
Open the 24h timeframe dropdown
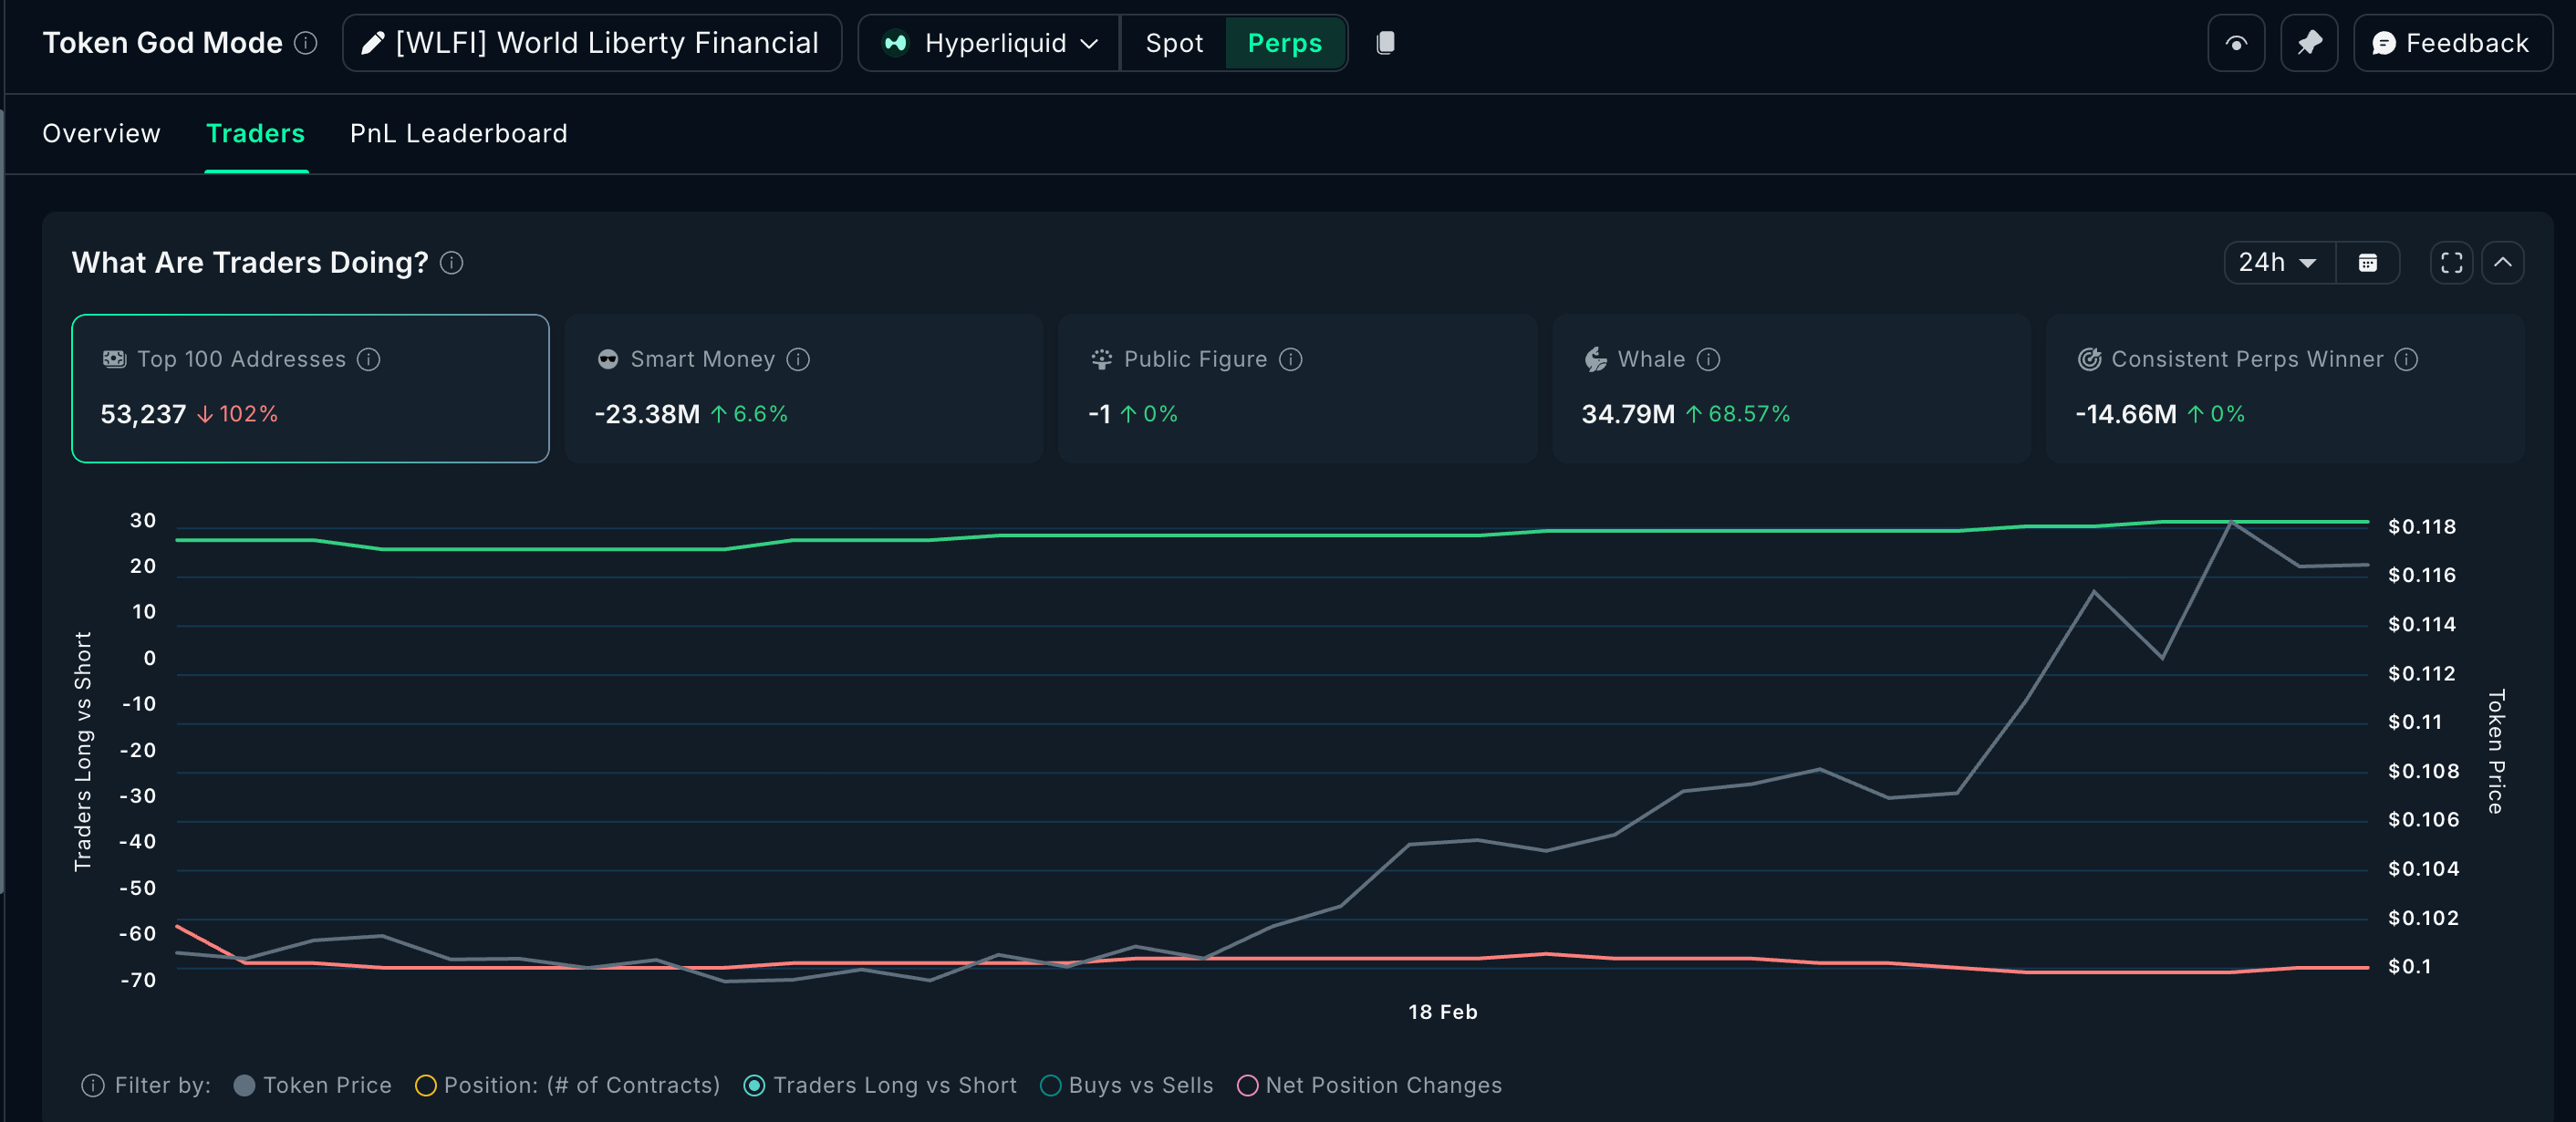click(2278, 263)
